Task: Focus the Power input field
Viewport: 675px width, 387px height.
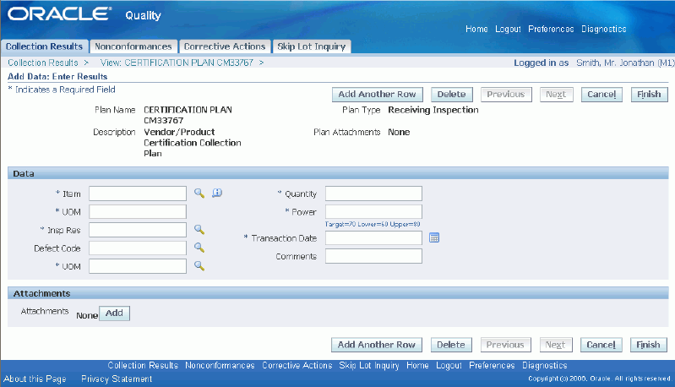Action: click(373, 212)
